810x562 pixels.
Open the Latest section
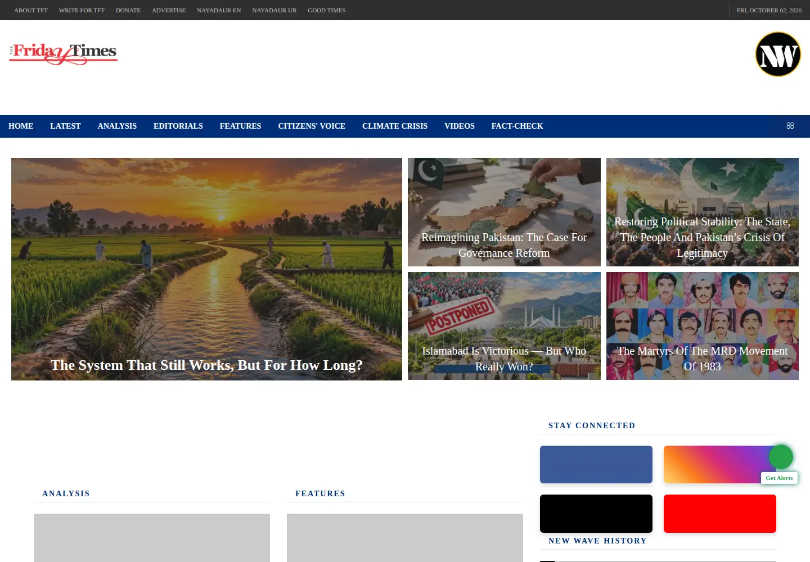[x=65, y=126]
